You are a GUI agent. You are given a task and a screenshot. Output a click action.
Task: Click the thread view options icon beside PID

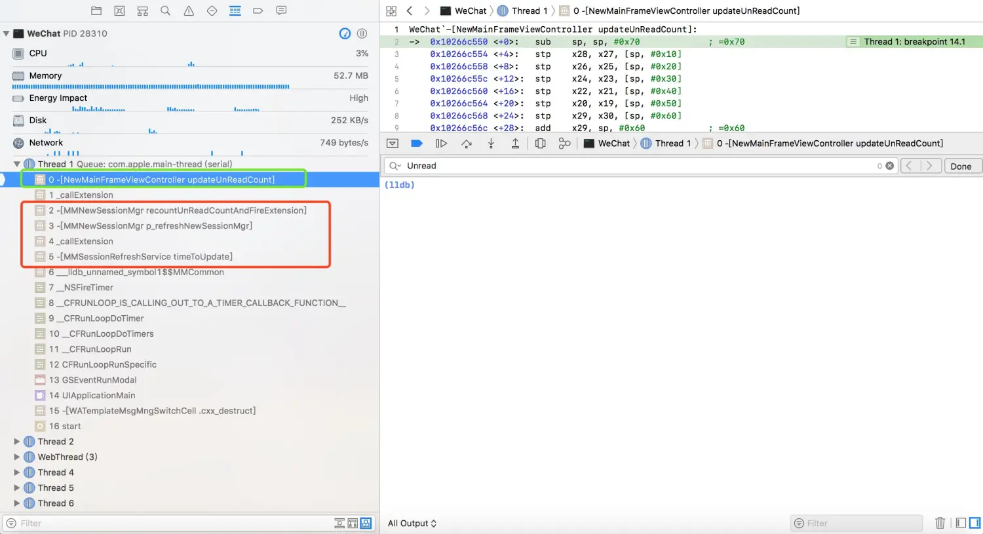click(362, 33)
